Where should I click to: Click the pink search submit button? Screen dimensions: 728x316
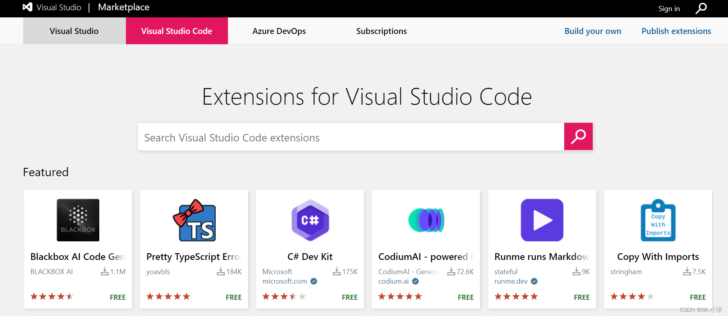578,137
